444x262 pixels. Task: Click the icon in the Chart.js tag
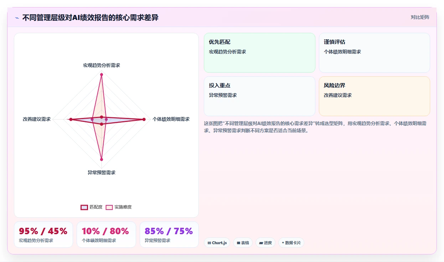click(209, 243)
